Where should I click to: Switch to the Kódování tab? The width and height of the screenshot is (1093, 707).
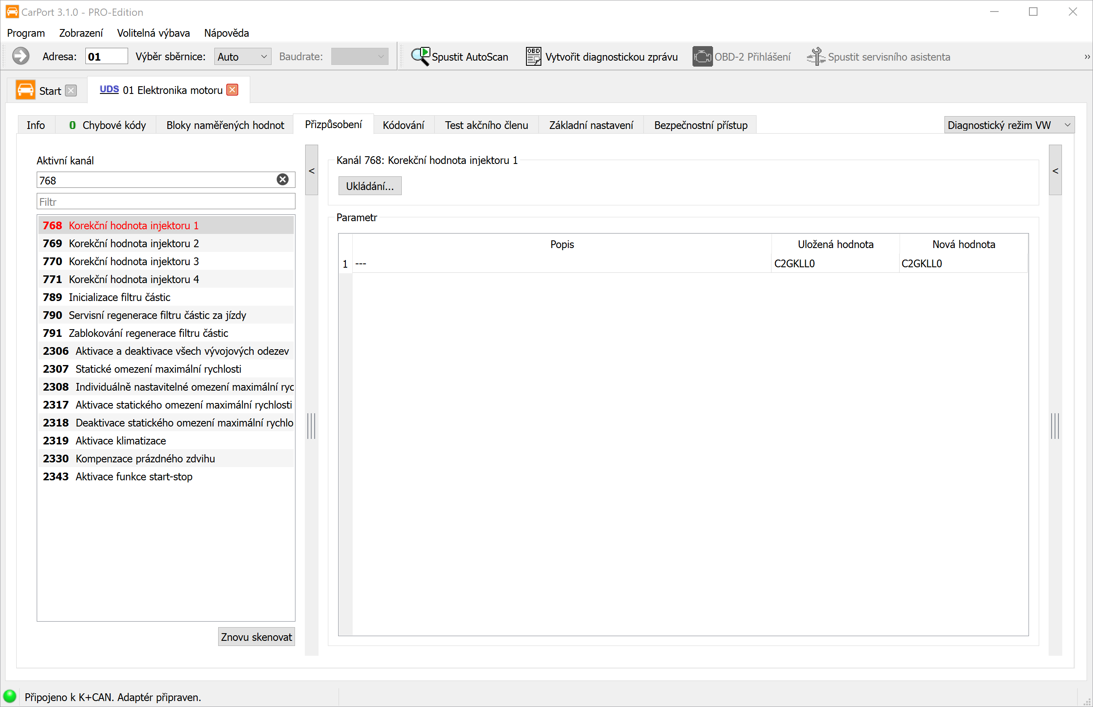click(x=403, y=125)
